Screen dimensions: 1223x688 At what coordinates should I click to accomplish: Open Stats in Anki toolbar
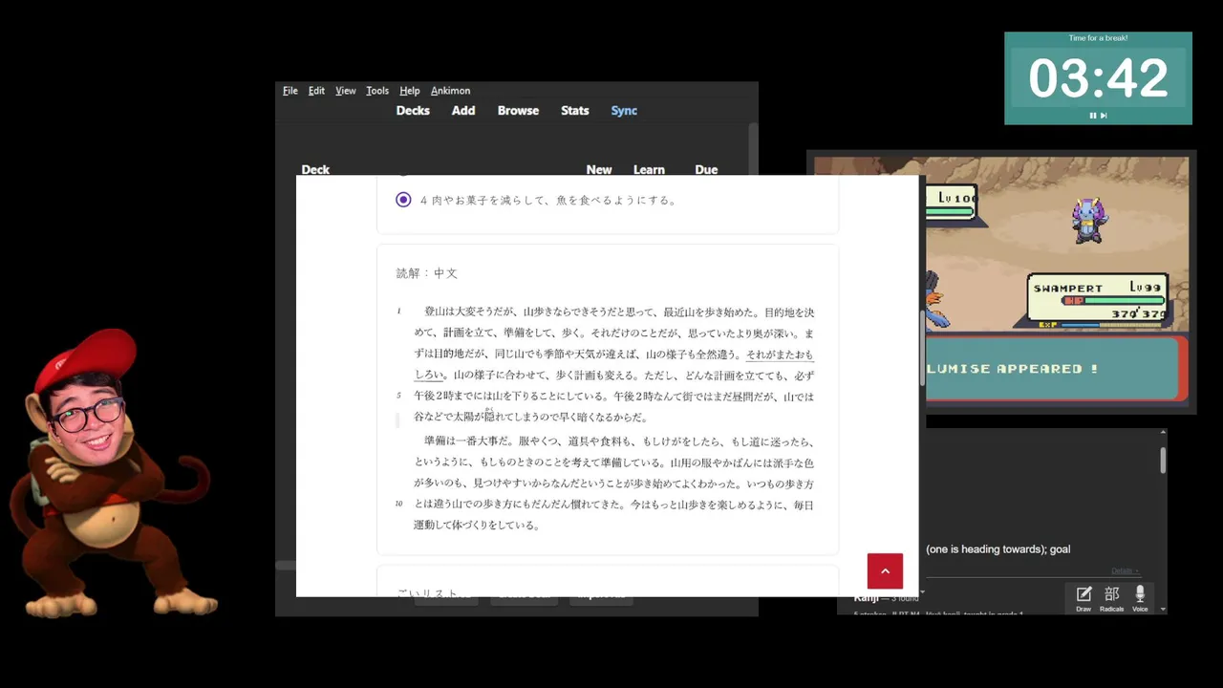click(x=574, y=111)
